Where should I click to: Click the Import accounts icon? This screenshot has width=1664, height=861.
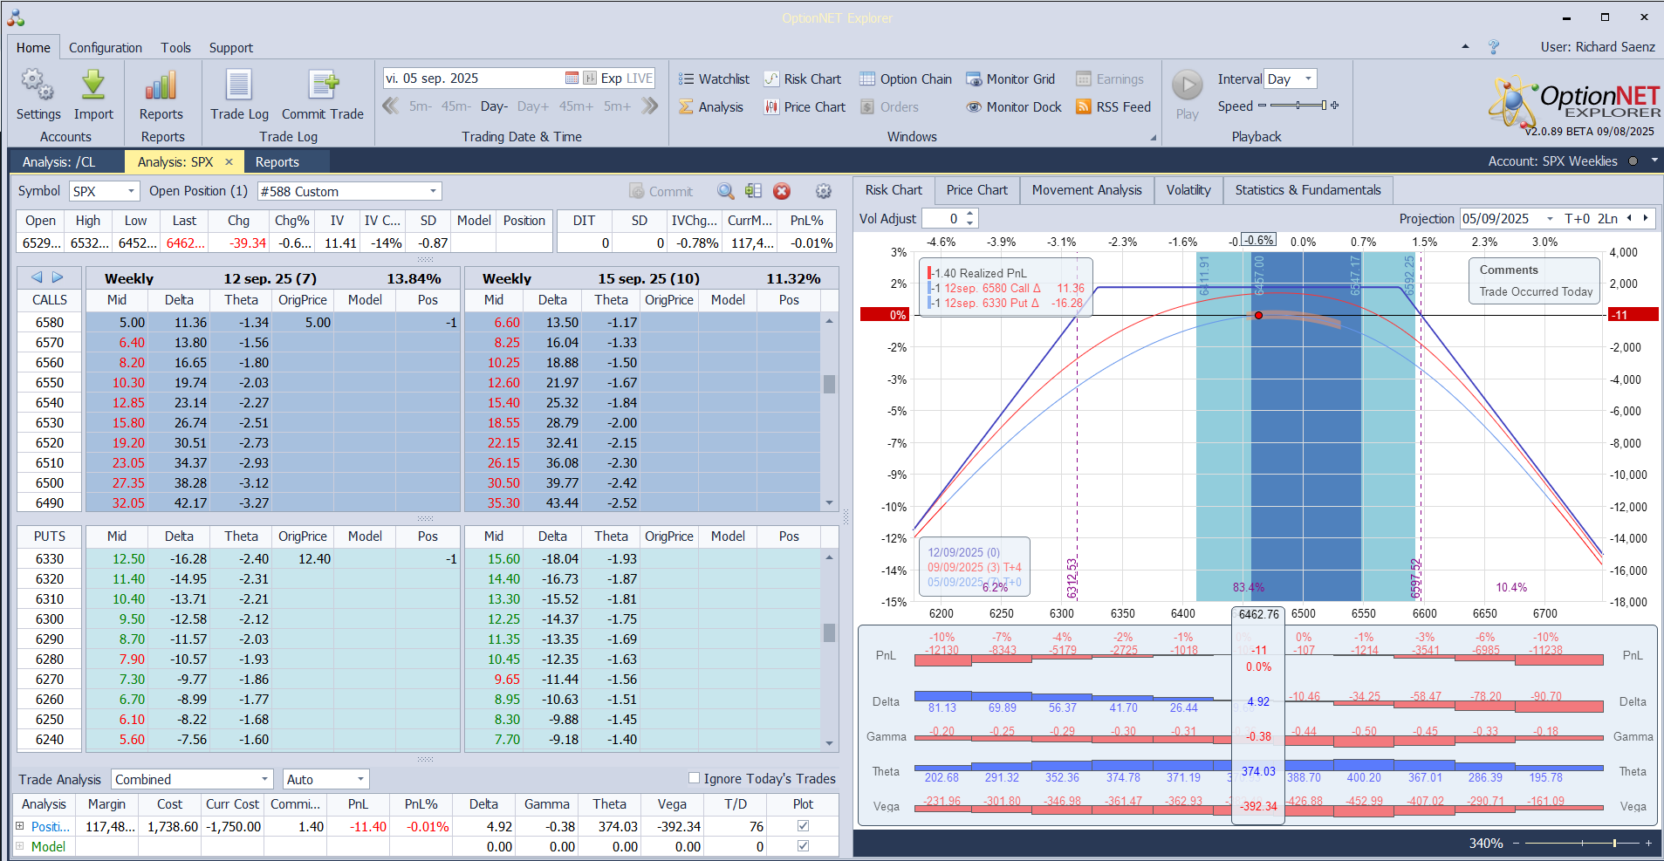click(x=93, y=85)
